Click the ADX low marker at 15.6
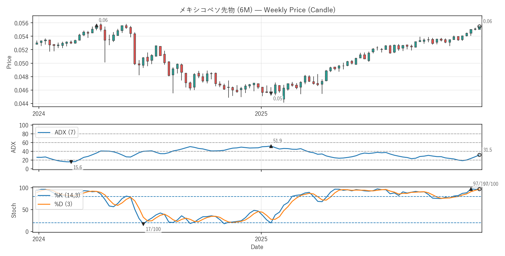 [x=71, y=162]
